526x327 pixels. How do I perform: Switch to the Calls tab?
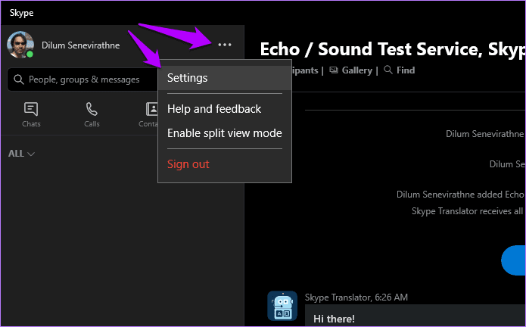[x=92, y=115]
